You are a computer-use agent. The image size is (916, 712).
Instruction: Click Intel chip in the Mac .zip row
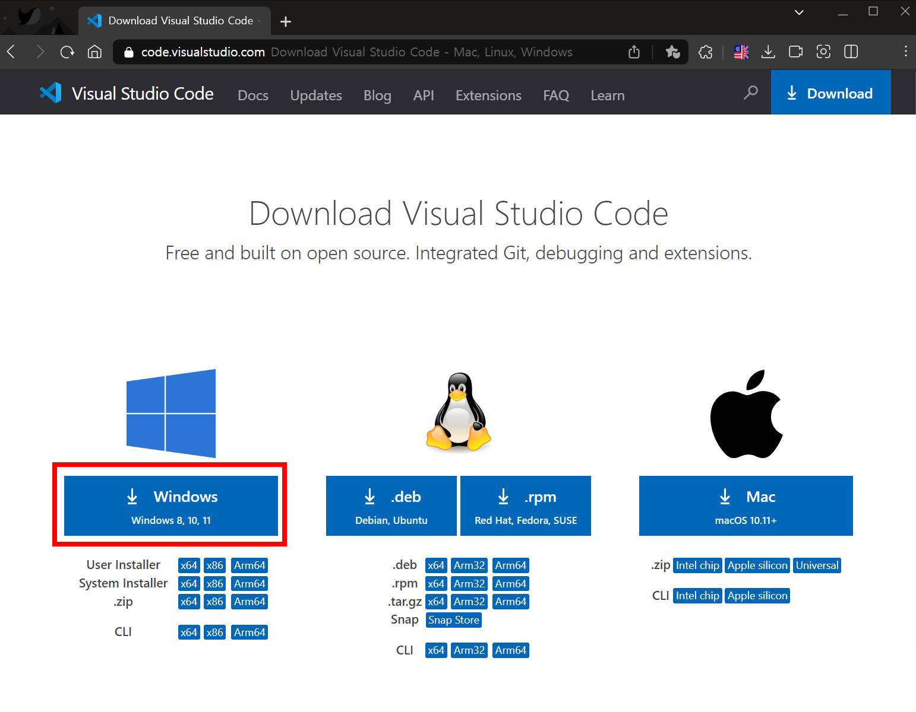[697, 565]
